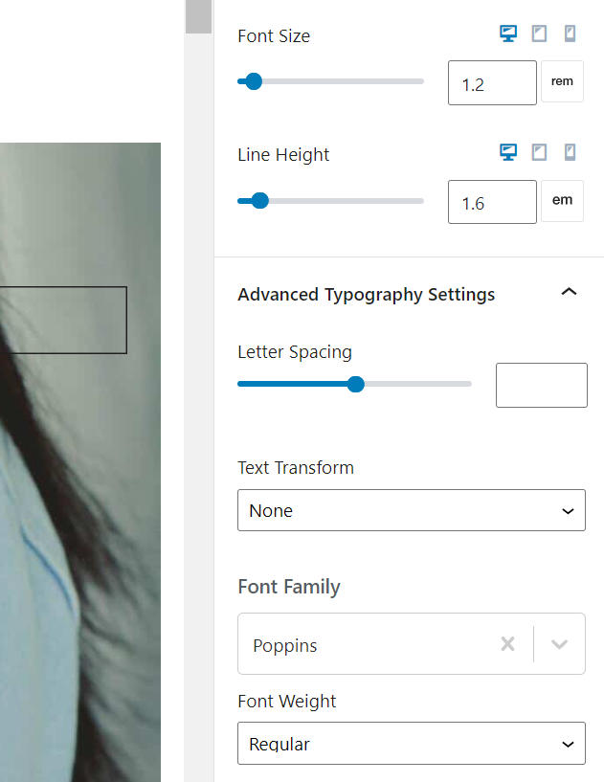Open the Font Family dropdown arrow
Screen dimensions: 604x782
point(560,644)
